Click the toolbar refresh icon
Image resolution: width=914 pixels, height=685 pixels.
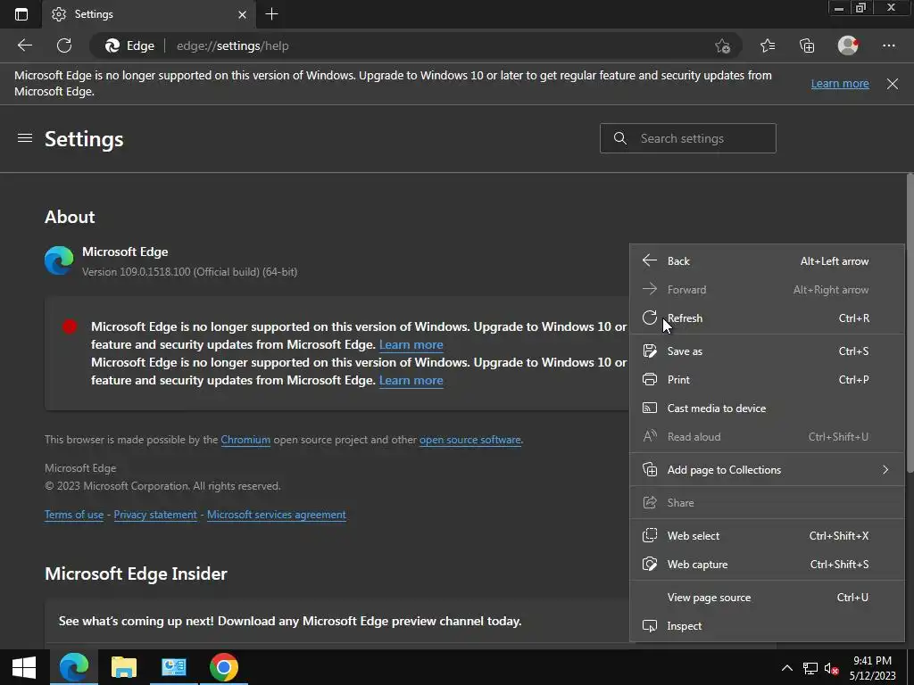coord(64,45)
